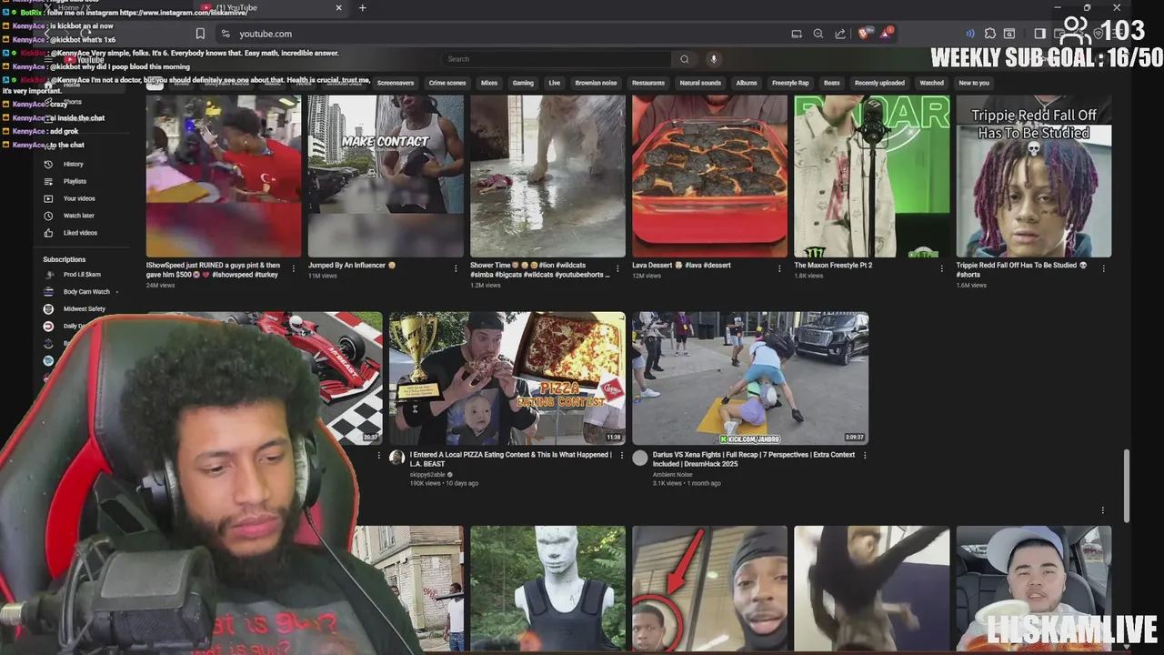Viewport: 1164px width, 655px height.
Task: Open options menu for Shower Time short
Action: (617, 268)
